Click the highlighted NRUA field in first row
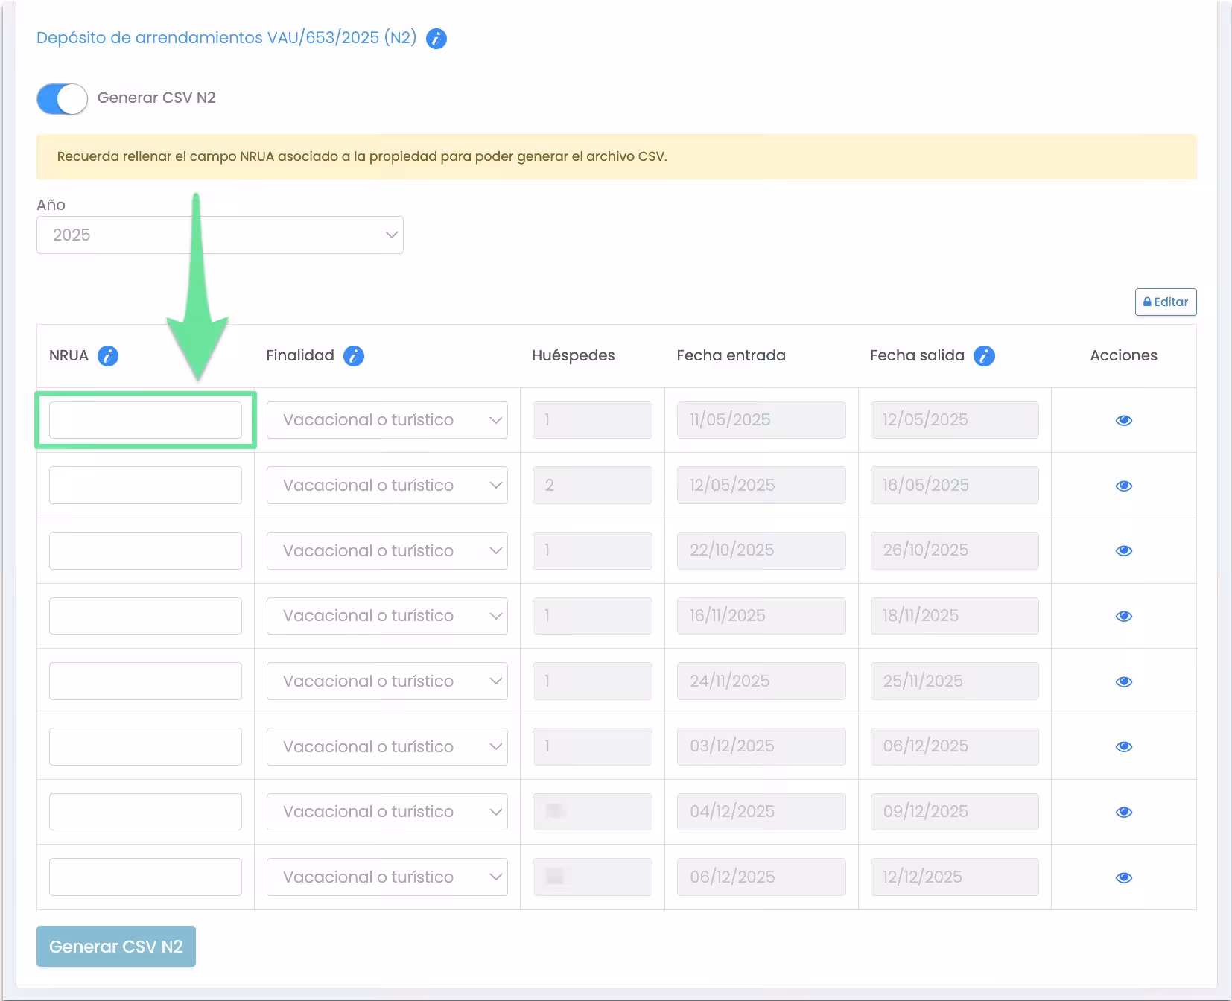Screen dimensions: 1232x1001 (x=145, y=420)
